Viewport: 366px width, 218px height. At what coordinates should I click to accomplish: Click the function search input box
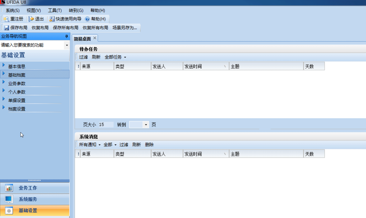[x=32, y=45]
